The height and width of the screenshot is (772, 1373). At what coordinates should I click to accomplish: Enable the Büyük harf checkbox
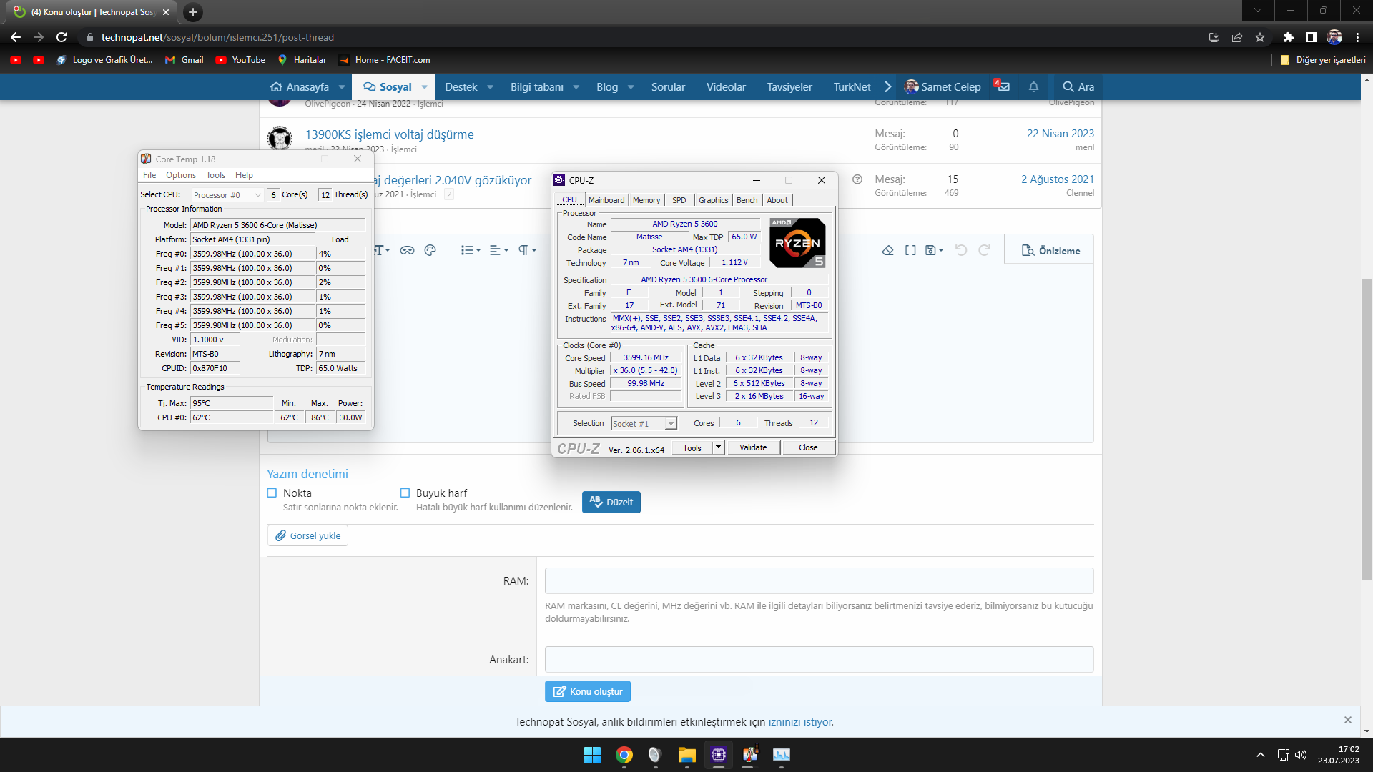click(405, 493)
